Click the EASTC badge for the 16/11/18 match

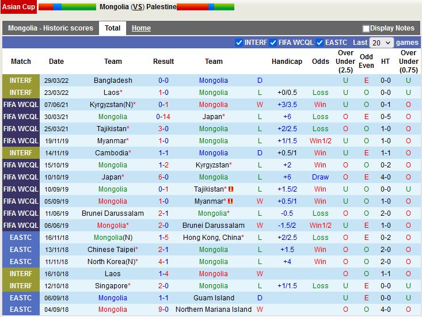[x=21, y=238]
